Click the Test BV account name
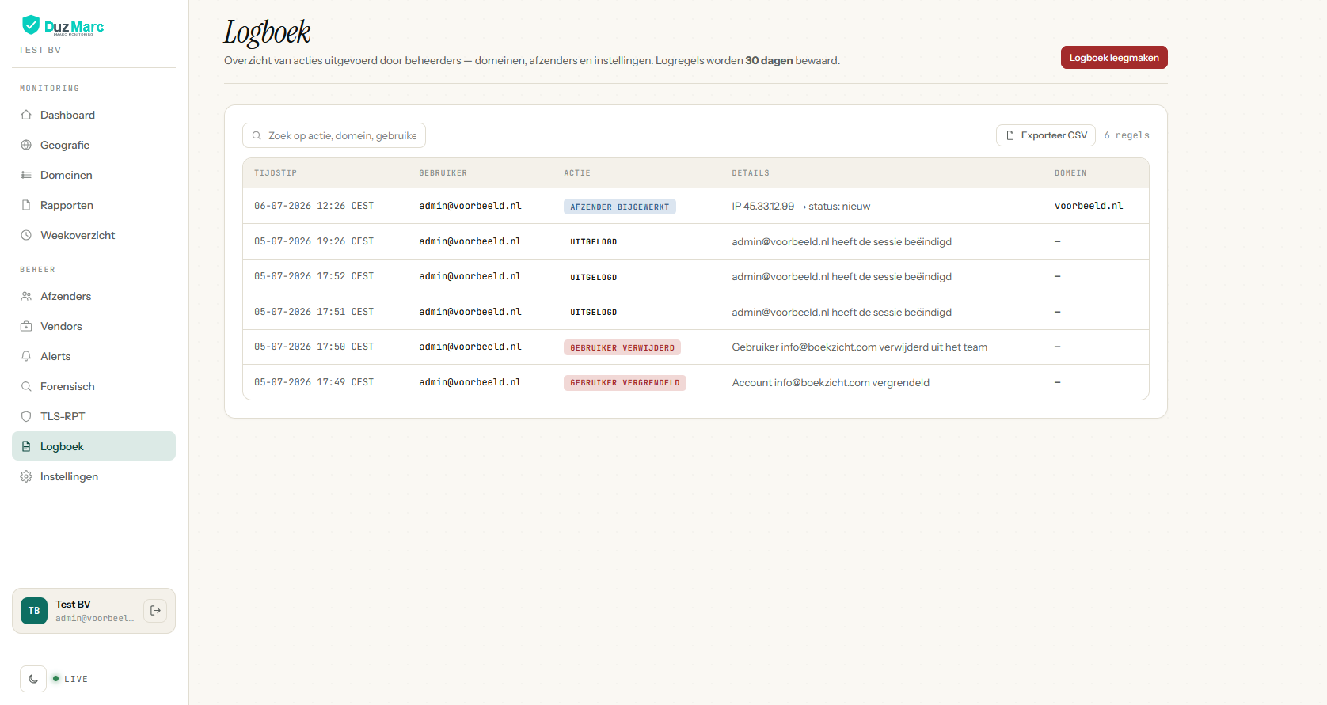The width and height of the screenshot is (1327, 705). coord(73,604)
